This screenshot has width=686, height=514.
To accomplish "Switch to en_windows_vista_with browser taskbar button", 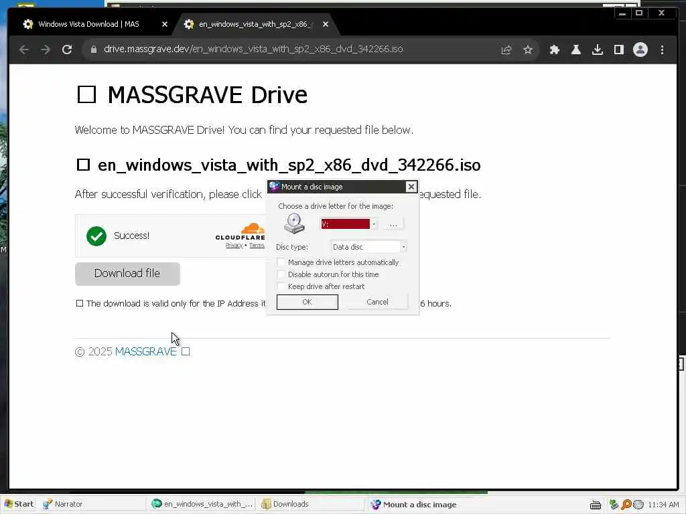I will 201,504.
